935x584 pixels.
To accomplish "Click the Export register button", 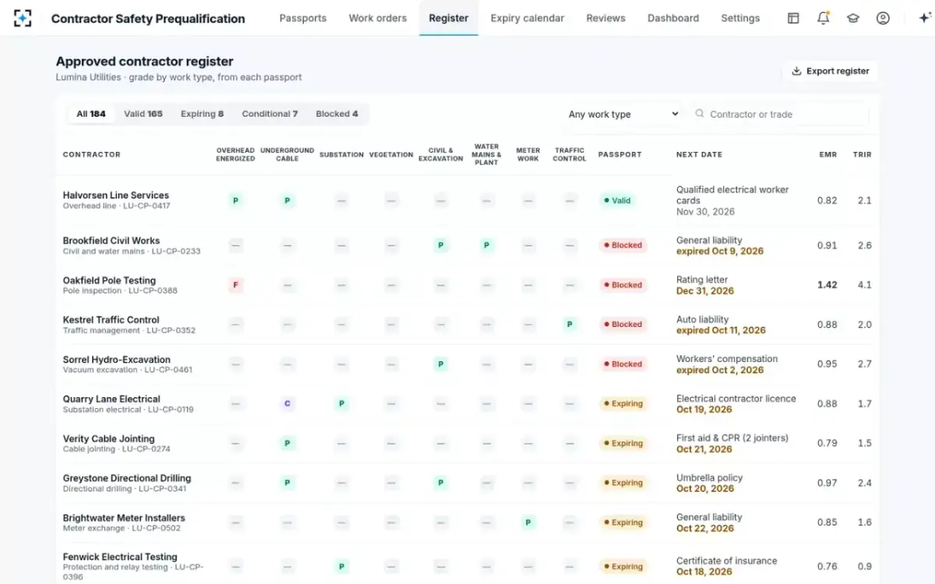I will click(x=830, y=71).
